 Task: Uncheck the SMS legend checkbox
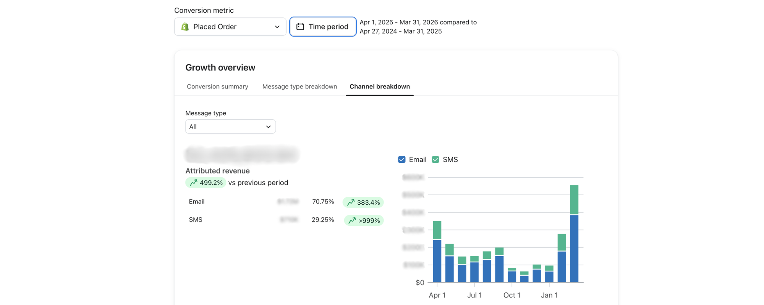[435, 160]
